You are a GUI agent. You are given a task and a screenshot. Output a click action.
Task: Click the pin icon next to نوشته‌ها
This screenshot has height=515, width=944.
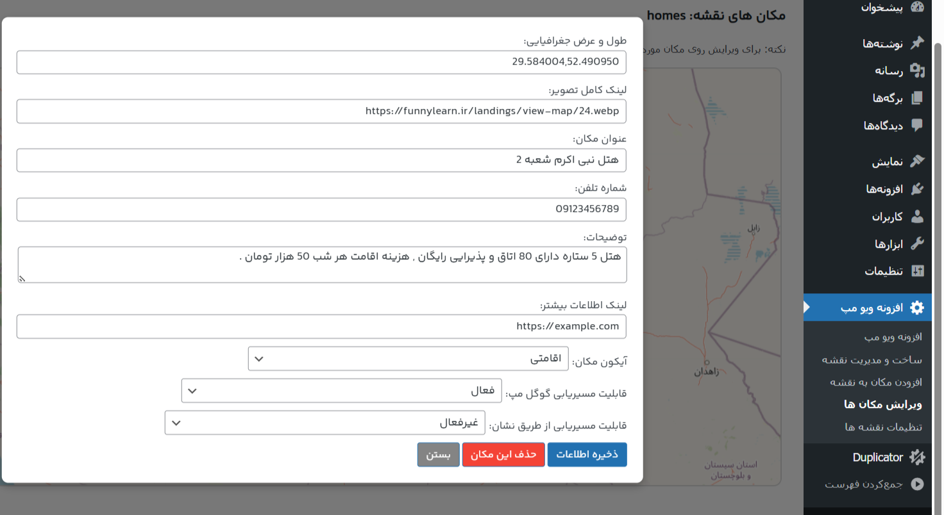tap(917, 43)
